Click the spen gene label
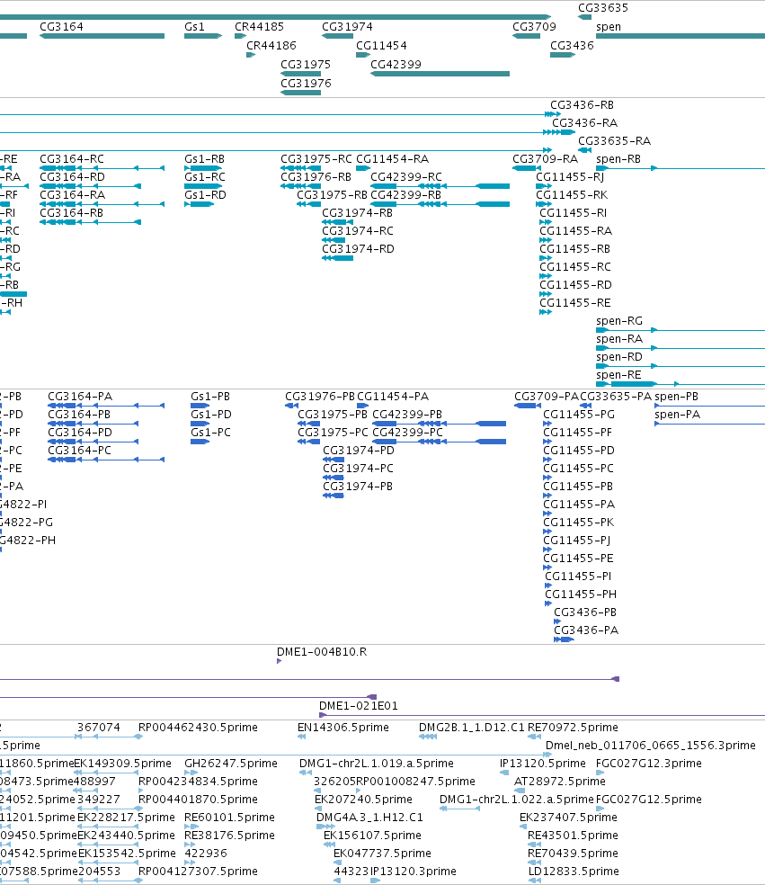 [x=609, y=27]
